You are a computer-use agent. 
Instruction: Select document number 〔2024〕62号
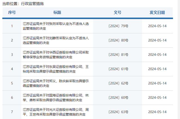(x=118, y=83)
